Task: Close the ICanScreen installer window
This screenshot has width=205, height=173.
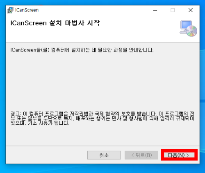Action: [x=191, y=10]
